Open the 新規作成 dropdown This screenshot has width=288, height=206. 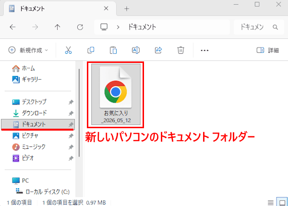tap(28, 50)
